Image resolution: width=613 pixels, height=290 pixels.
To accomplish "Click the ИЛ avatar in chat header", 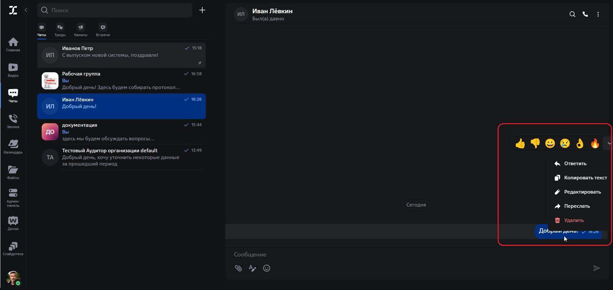I will tap(241, 14).
